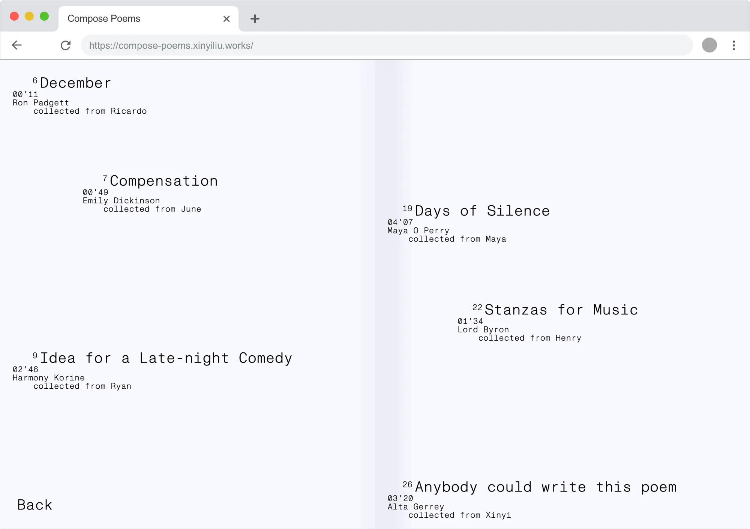
Task: Close the Compose Poems tab
Action: [x=226, y=19]
